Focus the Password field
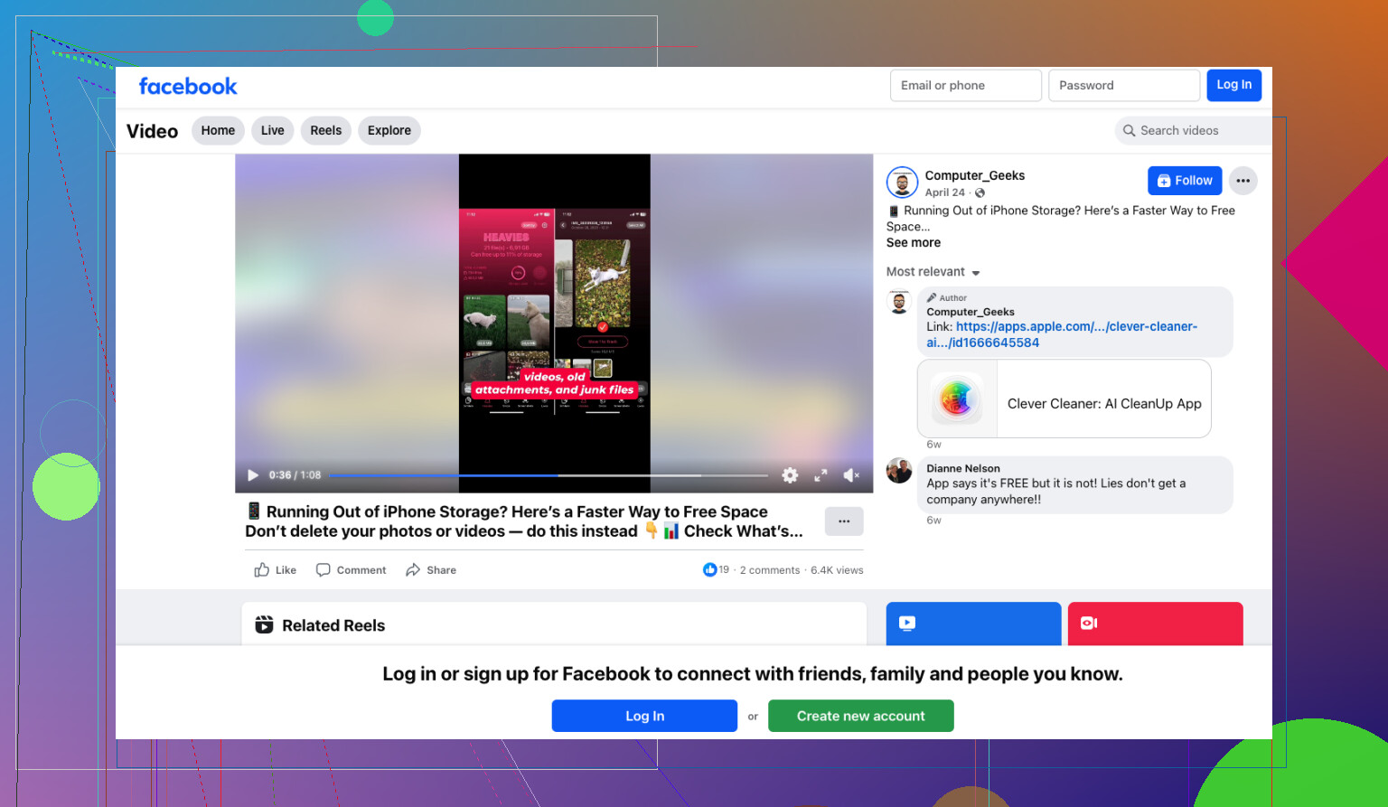This screenshot has width=1388, height=807. pyautogui.click(x=1124, y=85)
